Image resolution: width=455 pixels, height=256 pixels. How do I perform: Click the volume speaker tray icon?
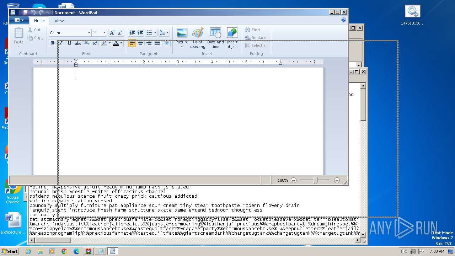pyautogui.click(x=404, y=251)
